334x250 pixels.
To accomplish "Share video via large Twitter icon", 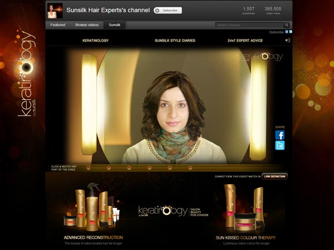I will point(280,146).
